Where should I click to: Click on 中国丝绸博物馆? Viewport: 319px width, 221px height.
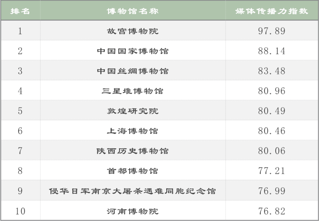(133, 71)
